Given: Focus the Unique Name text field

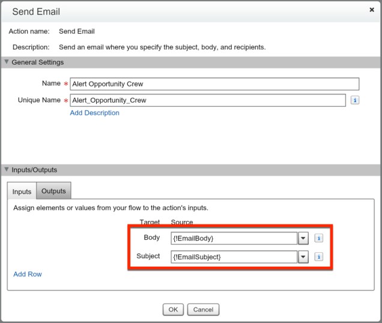Looking at the screenshot, I should [208, 100].
